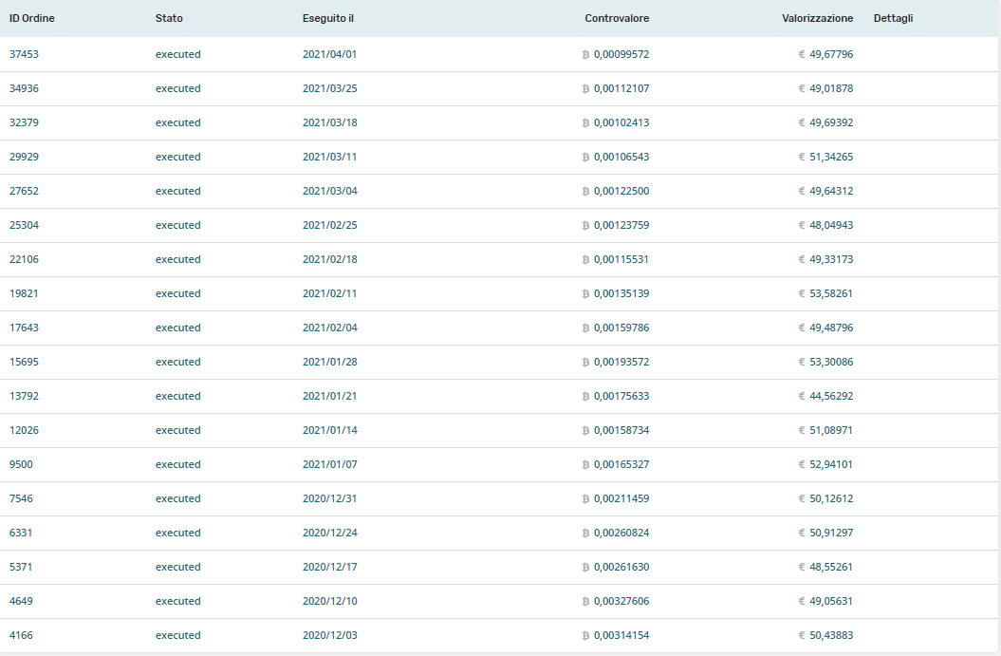The height and width of the screenshot is (656, 1001).
Task: Select order ID 4166
Action: pos(21,635)
